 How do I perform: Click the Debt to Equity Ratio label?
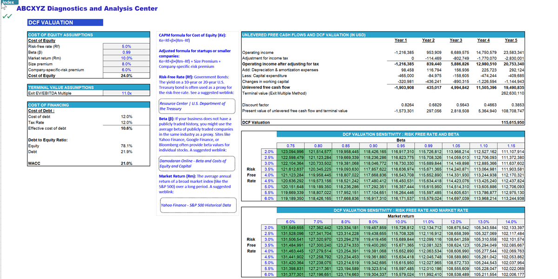click(x=48, y=140)
